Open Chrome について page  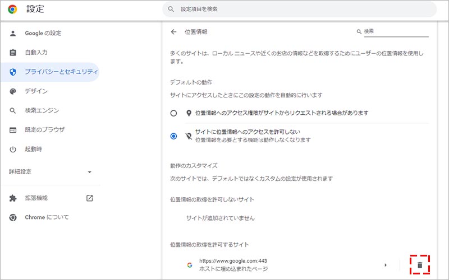click(47, 217)
